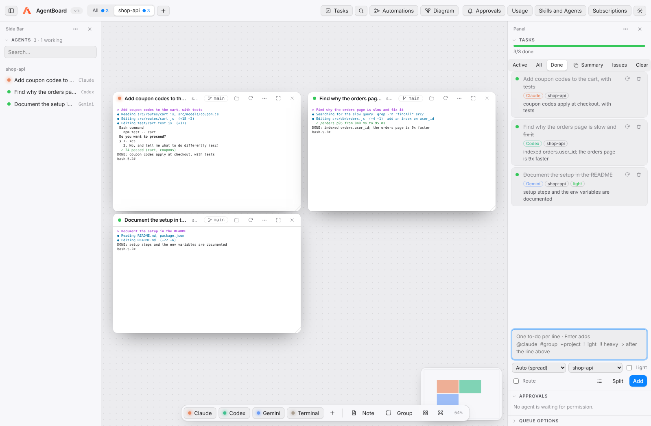Image resolution: width=651 pixels, height=426 pixels.
Task: Switch to the Active tasks tab
Action: pyautogui.click(x=520, y=65)
